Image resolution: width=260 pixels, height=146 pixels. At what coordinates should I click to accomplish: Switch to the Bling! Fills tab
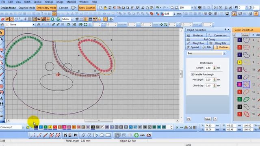point(219,43)
